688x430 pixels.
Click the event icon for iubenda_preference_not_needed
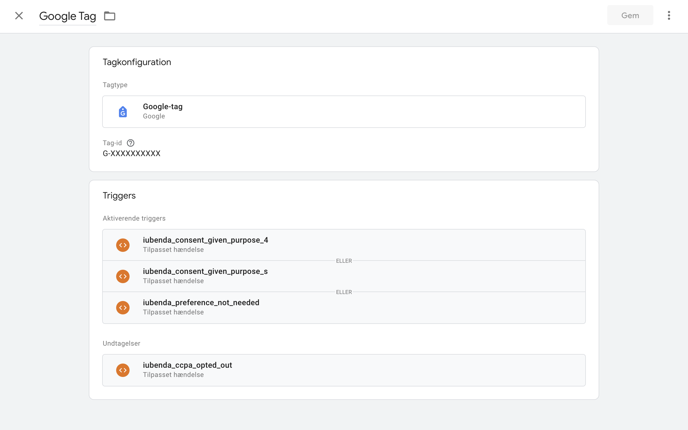coord(123,307)
